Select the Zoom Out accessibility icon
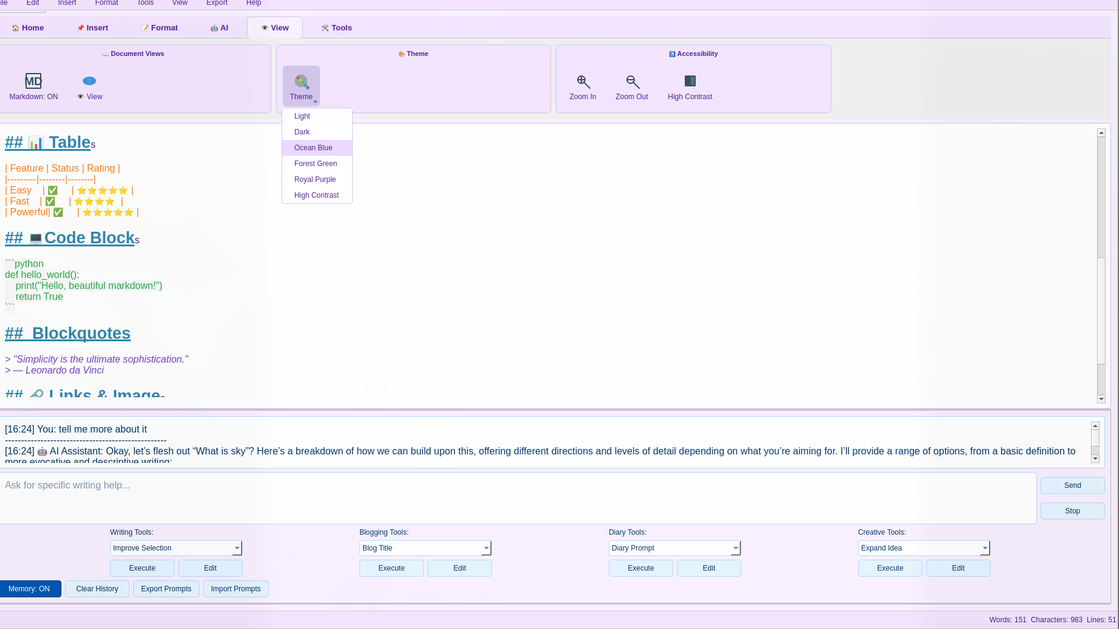 click(631, 80)
